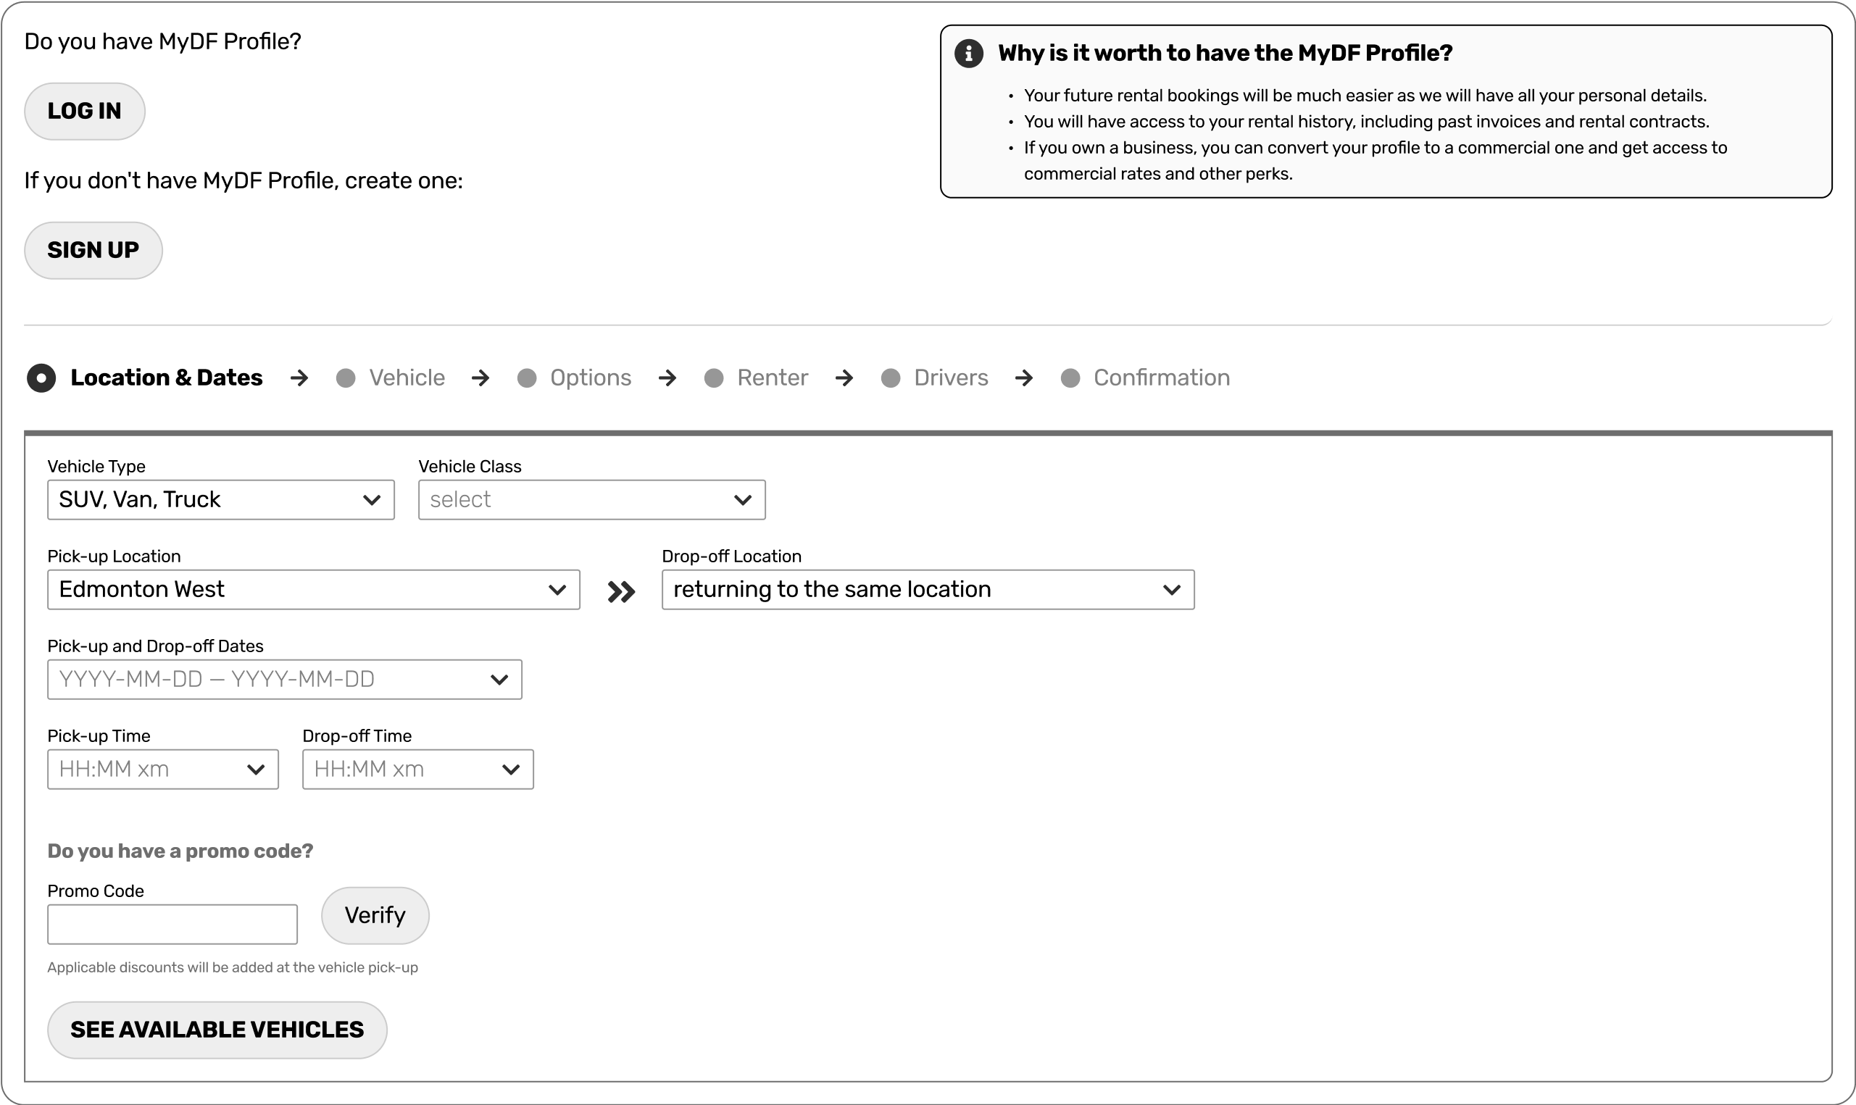Click the double-chevron icon between location fields
Screen dimensions: 1856x1105
tap(620, 591)
